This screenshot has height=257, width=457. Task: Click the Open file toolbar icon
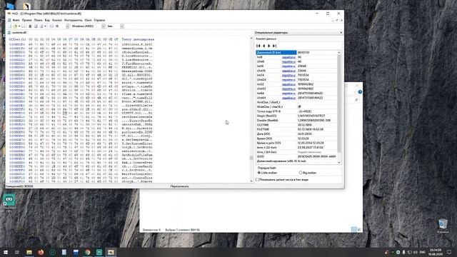tap(15, 26)
